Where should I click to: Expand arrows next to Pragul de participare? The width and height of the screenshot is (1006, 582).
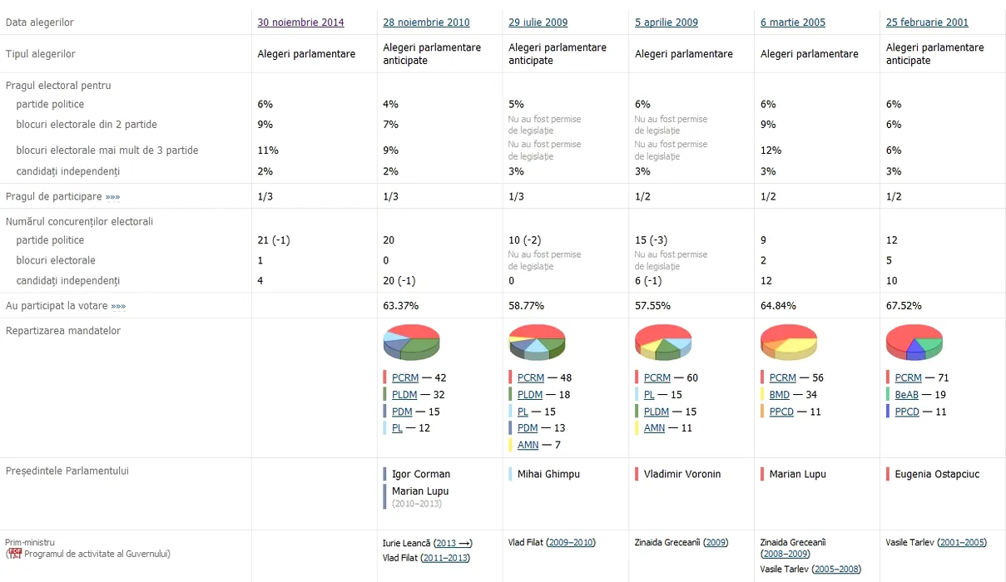[x=112, y=197]
